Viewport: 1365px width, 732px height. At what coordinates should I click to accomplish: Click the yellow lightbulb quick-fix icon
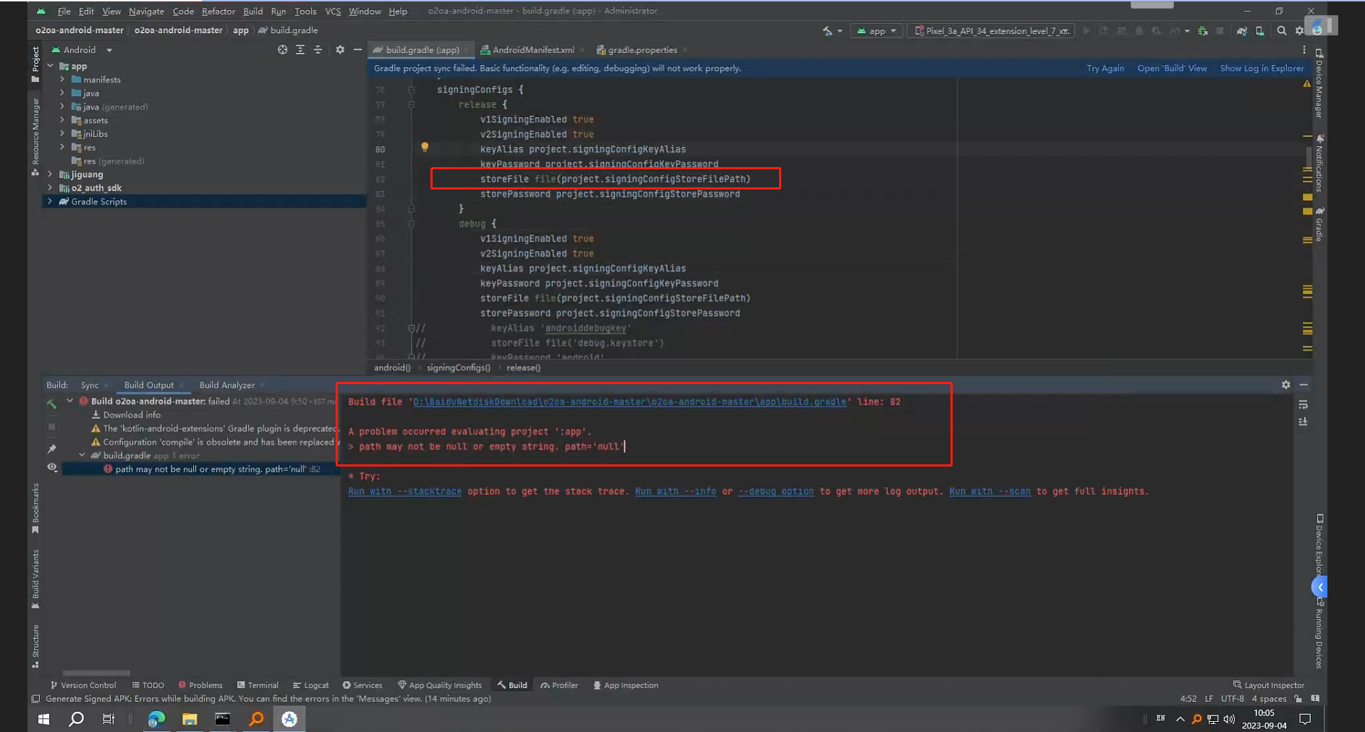tap(425, 147)
